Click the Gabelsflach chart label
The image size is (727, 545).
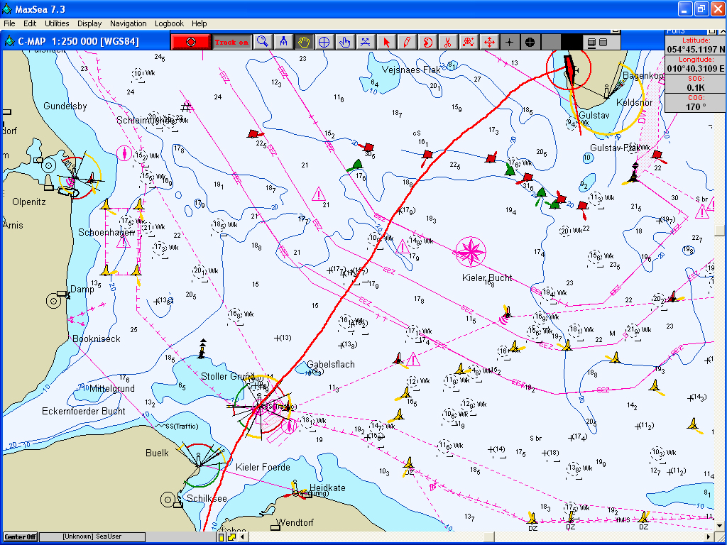click(x=331, y=364)
